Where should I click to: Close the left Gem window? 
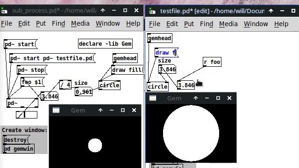click(x=134, y=110)
